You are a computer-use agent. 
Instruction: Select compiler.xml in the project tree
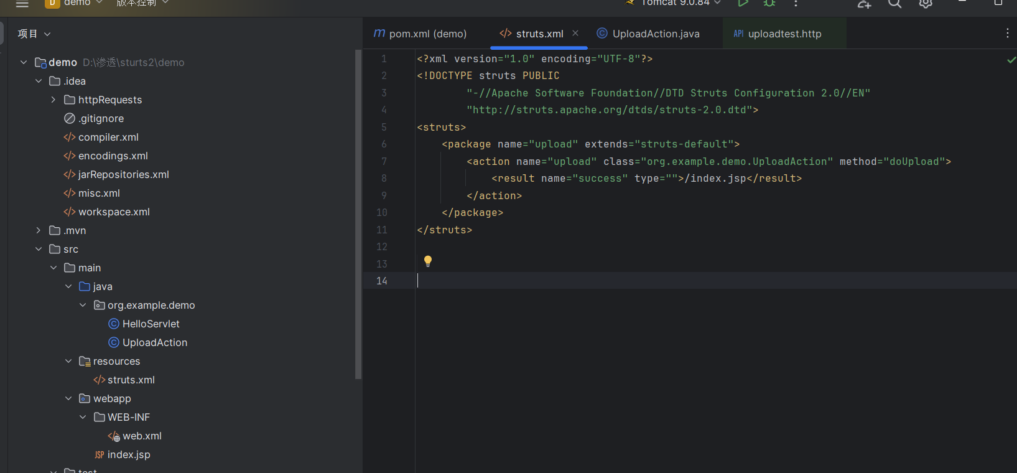108,137
